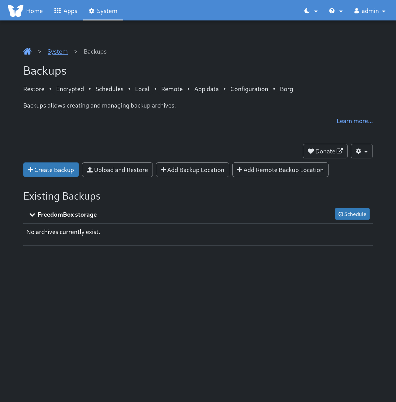The width and height of the screenshot is (396, 402).
Task: Click Upload and Restore button
Action: pyautogui.click(x=117, y=170)
